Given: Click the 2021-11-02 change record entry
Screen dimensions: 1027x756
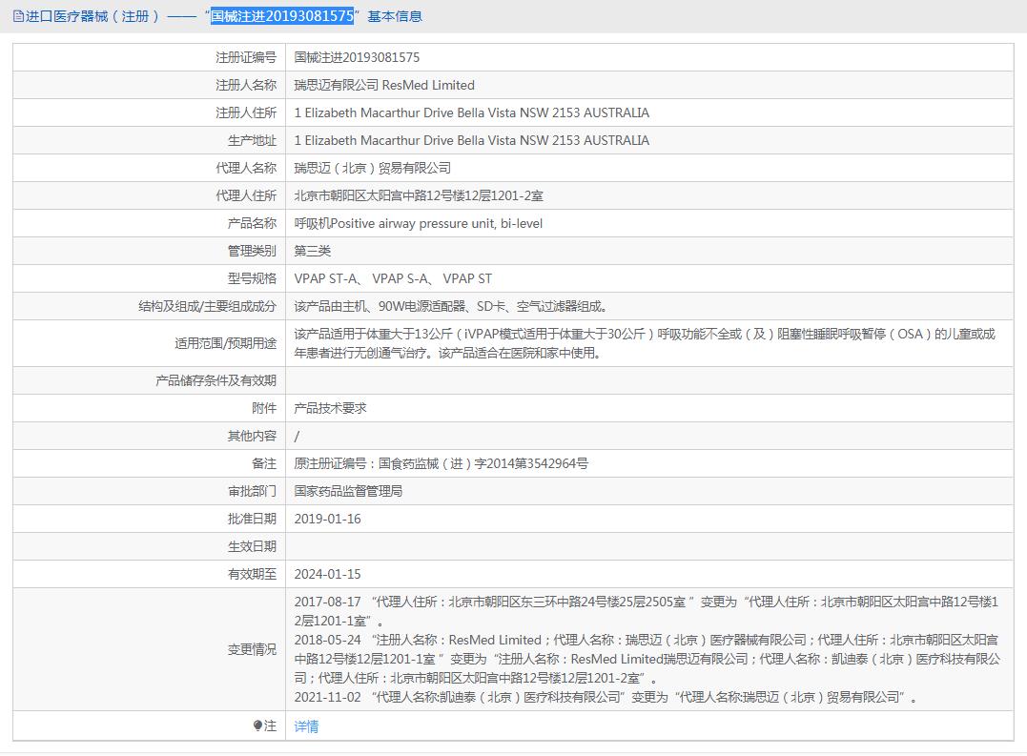Looking at the screenshot, I should (606, 697).
